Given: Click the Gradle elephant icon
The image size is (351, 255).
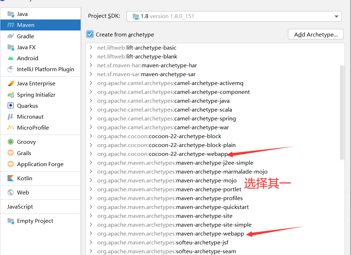Looking at the screenshot, I should (x=11, y=36).
